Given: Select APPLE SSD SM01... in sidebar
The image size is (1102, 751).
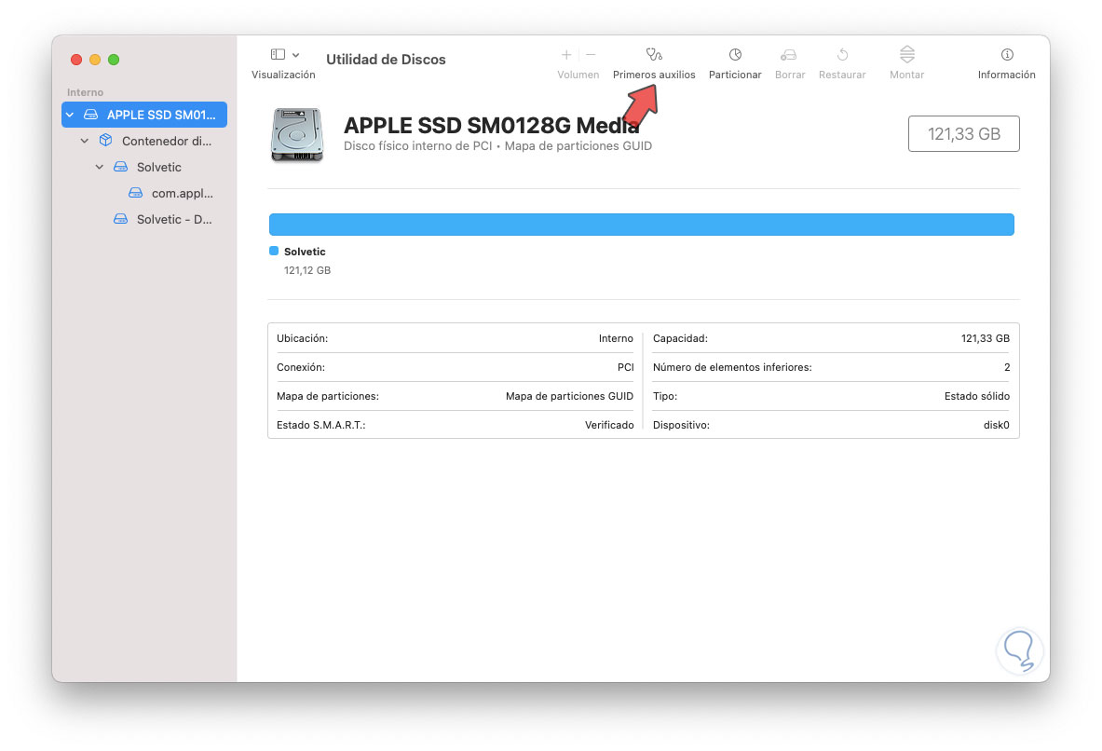Looking at the screenshot, I should (144, 115).
